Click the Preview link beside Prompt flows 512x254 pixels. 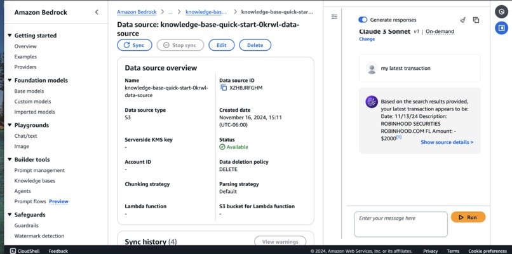click(59, 201)
